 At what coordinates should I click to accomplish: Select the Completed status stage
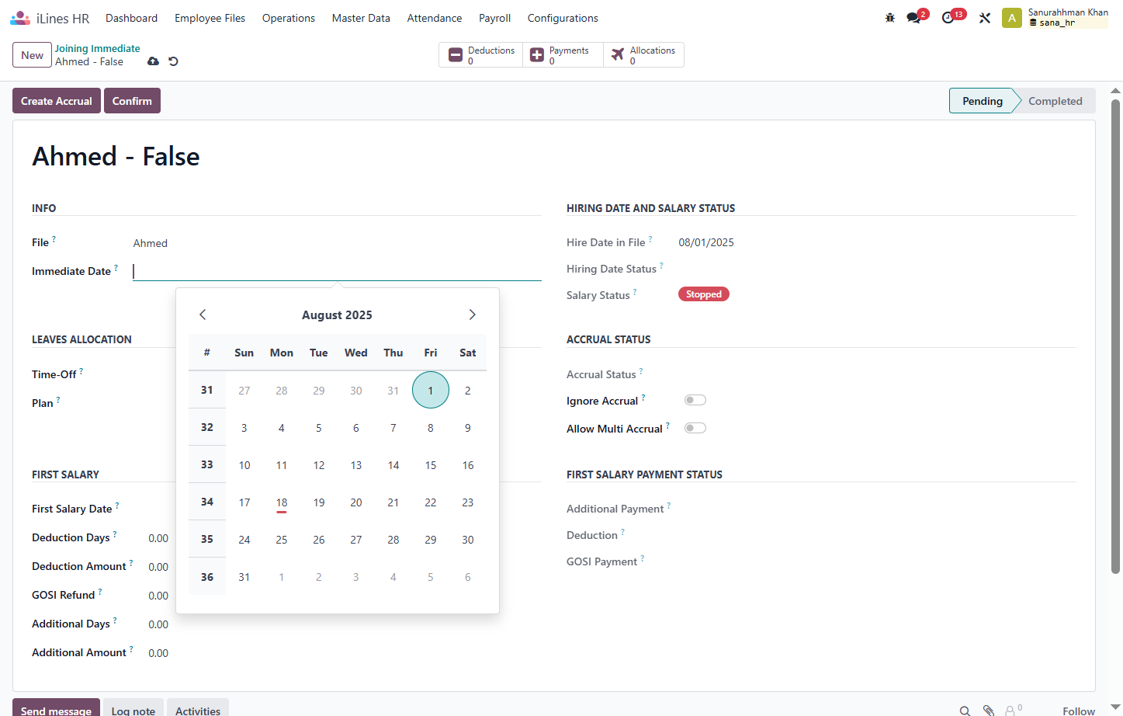point(1055,101)
